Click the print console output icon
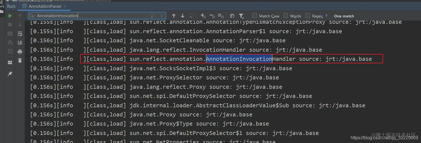Screen dimensions: 421x143 pyautogui.click(x=20, y=51)
